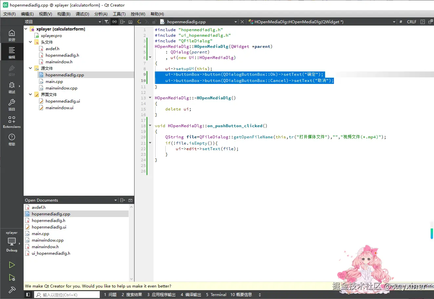Switch to Debug (调试) mode icon
Image resolution: width=434 pixels, height=299 pixels.
[11, 87]
